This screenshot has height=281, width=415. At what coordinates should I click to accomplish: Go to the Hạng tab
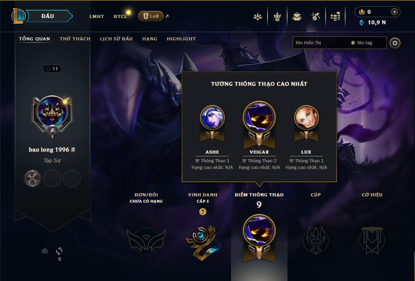(149, 39)
